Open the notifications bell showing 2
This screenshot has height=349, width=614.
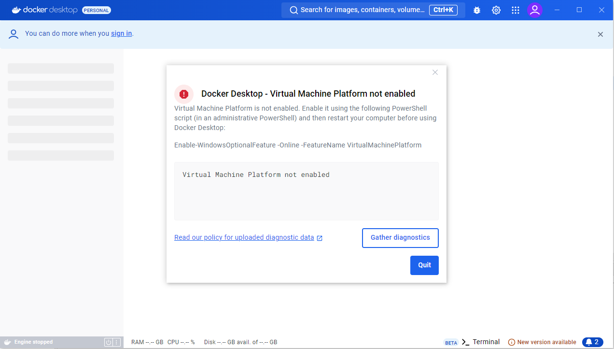coord(592,342)
